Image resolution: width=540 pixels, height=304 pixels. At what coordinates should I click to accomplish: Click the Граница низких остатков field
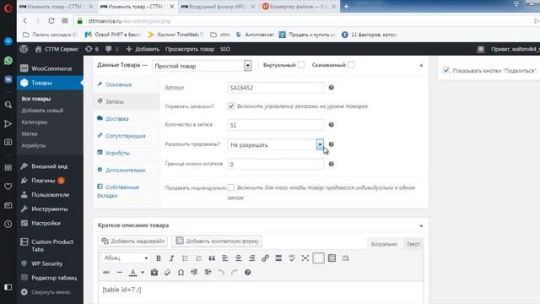(x=276, y=165)
